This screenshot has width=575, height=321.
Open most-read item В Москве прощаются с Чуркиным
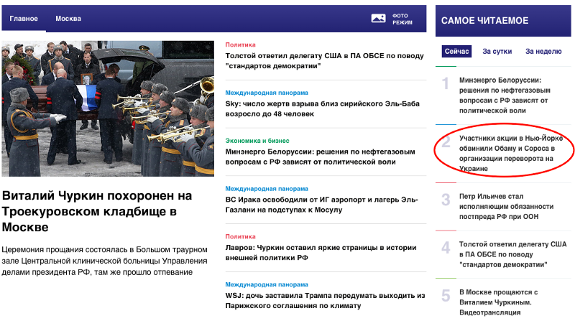click(x=498, y=302)
